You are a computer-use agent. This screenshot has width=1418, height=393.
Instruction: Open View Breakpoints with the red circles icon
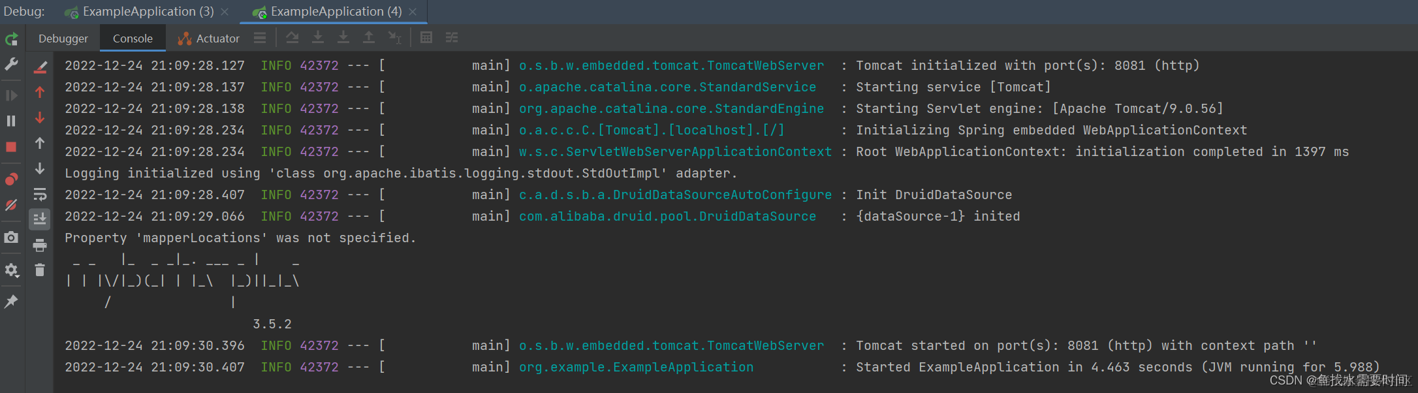pyautogui.click(x=11, y=179)
